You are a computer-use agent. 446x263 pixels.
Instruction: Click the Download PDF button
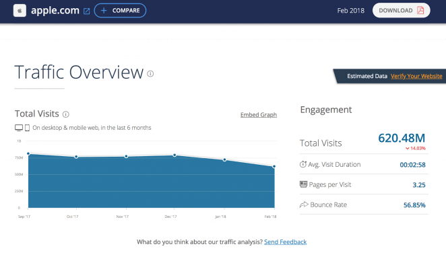[x=401, y=11]
